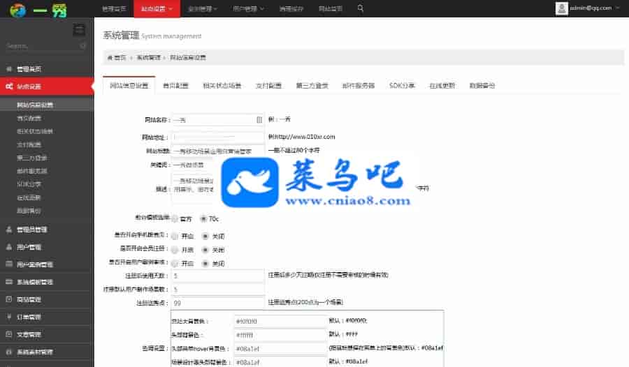Click the sidebar collapse hamburger icon
This screenshot has width=629, height=367.
pos(79,29)
